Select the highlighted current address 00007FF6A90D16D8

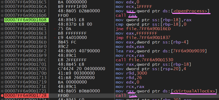[x=26, y=20]
